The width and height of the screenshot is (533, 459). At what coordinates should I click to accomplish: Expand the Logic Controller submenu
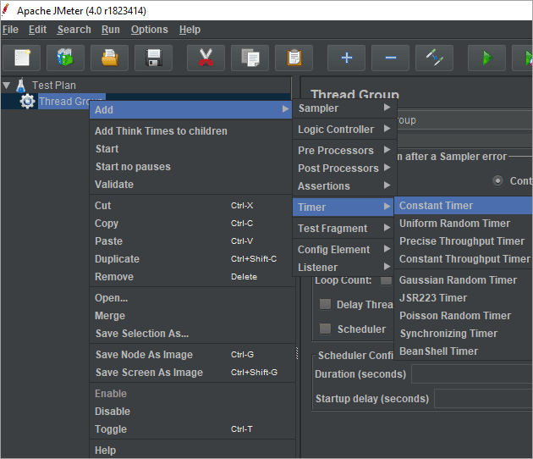coord(344,129)
